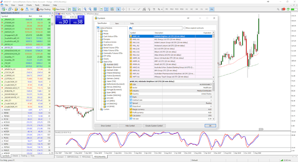Switch to H1 timeframe

pos(187,9)
